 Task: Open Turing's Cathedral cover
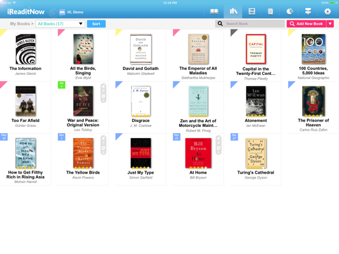point(255,153)
